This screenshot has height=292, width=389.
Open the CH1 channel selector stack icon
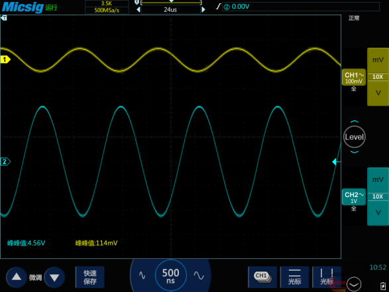[262, 277]
